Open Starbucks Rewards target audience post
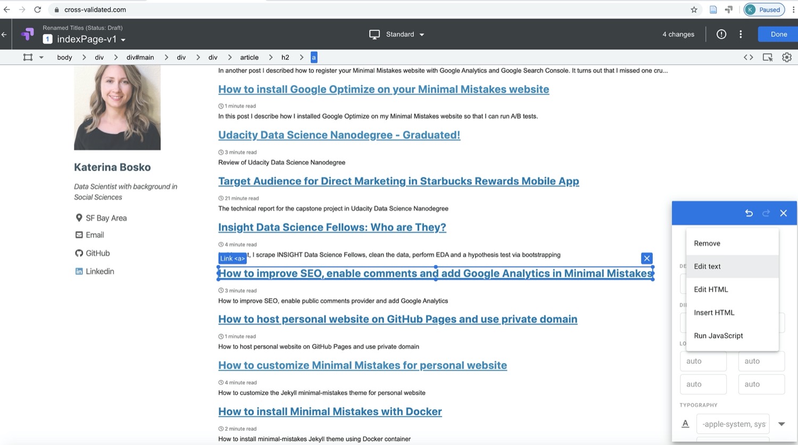Screen dimensions: 798x445 (x=398, y=182)
